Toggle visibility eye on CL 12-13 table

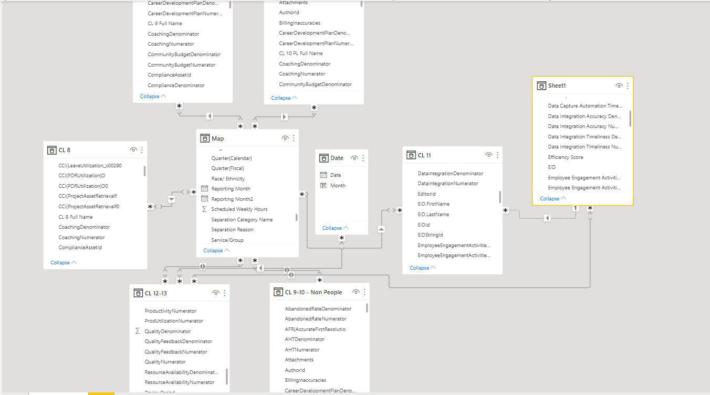[x=216, y=293]
